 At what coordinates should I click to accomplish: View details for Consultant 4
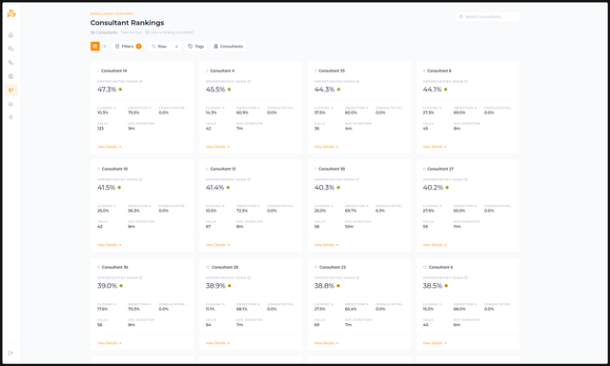coord(218,147)
